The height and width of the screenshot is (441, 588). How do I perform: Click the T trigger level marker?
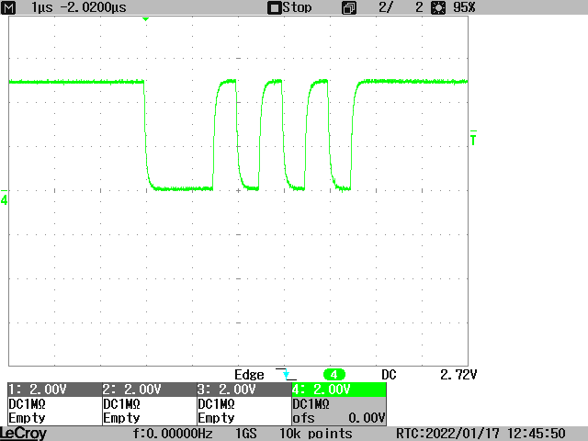coord(473,138)
